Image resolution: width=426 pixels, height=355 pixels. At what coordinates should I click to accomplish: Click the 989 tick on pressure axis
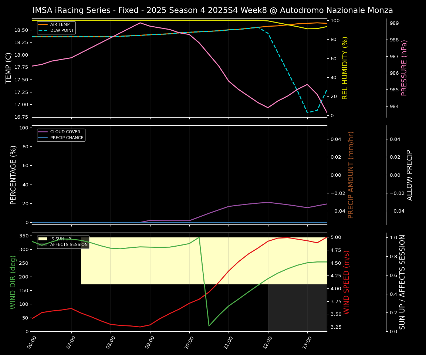(394, 23)
